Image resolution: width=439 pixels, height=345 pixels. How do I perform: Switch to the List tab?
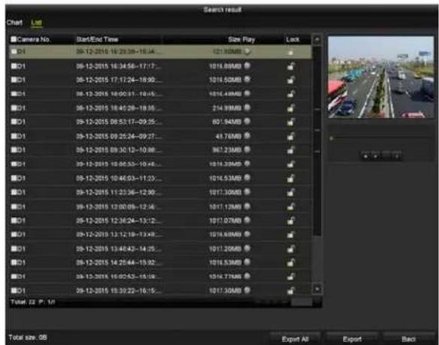37,23
